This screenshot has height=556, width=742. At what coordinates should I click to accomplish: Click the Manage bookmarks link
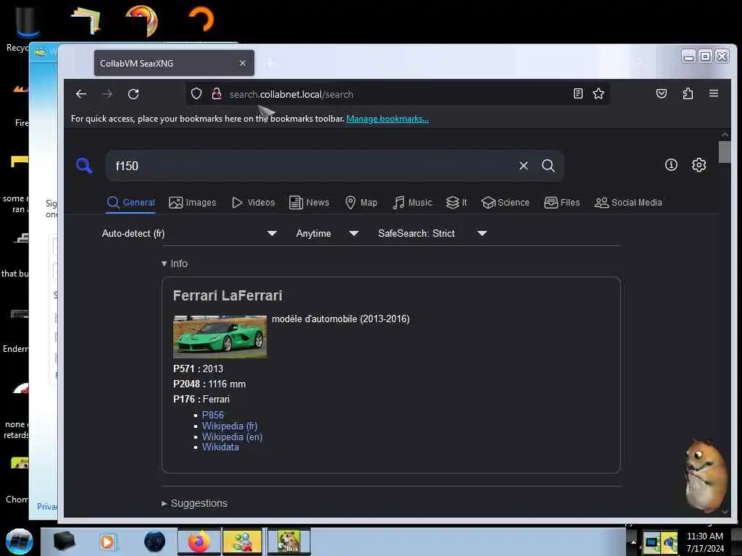click(388, 119)
